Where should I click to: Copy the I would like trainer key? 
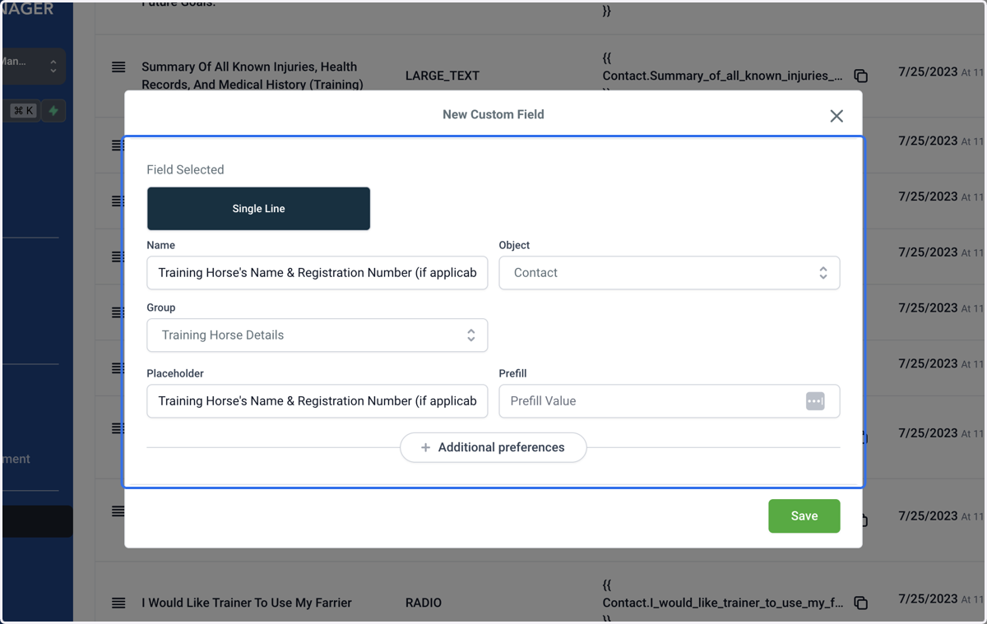tap(860, 603)
